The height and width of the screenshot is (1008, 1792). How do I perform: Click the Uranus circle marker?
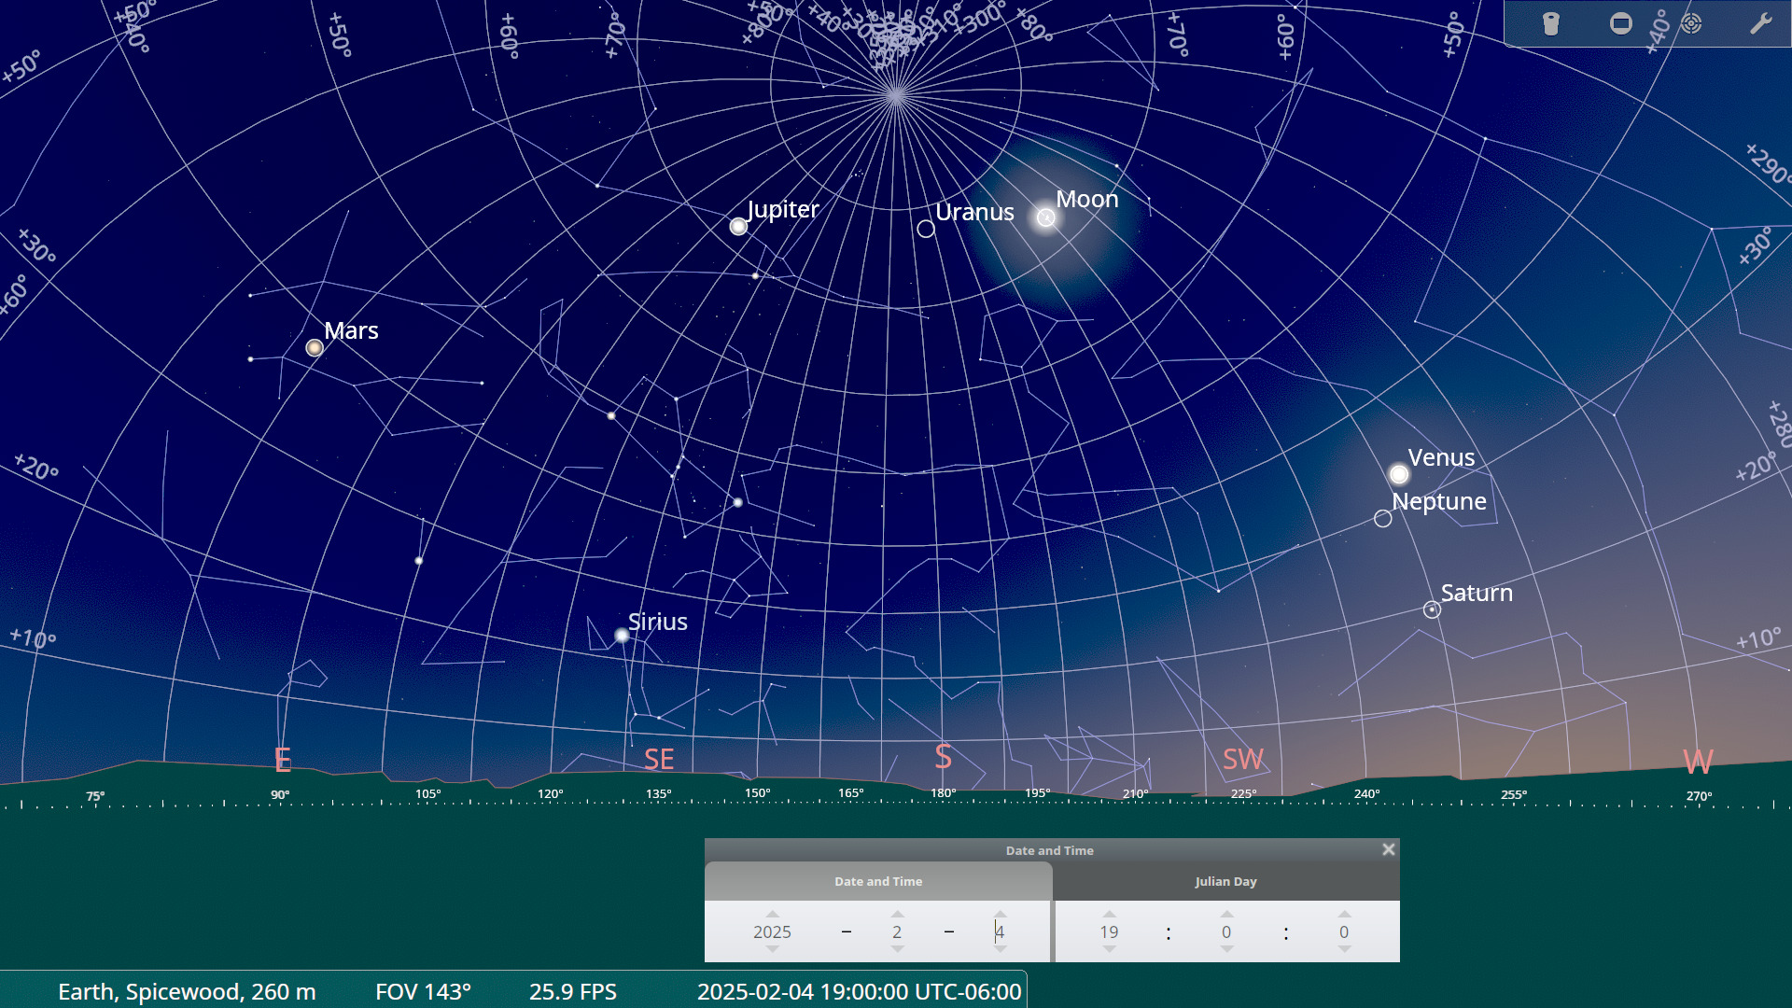(926, 229)
